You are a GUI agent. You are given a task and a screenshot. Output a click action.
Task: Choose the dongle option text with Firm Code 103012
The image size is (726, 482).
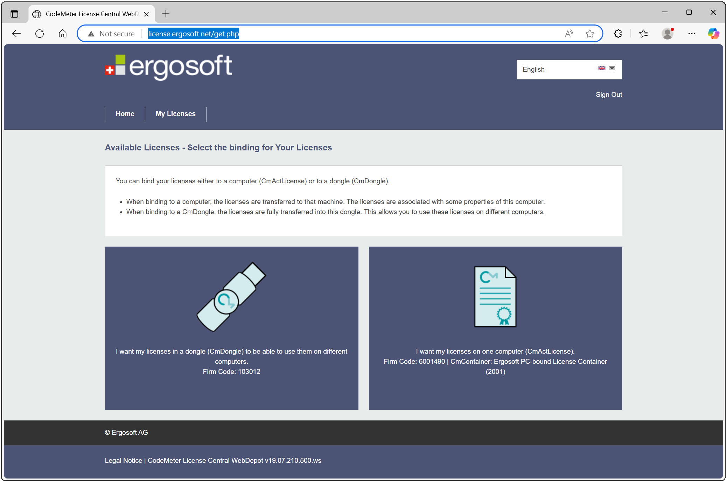(x=231, y=361)
